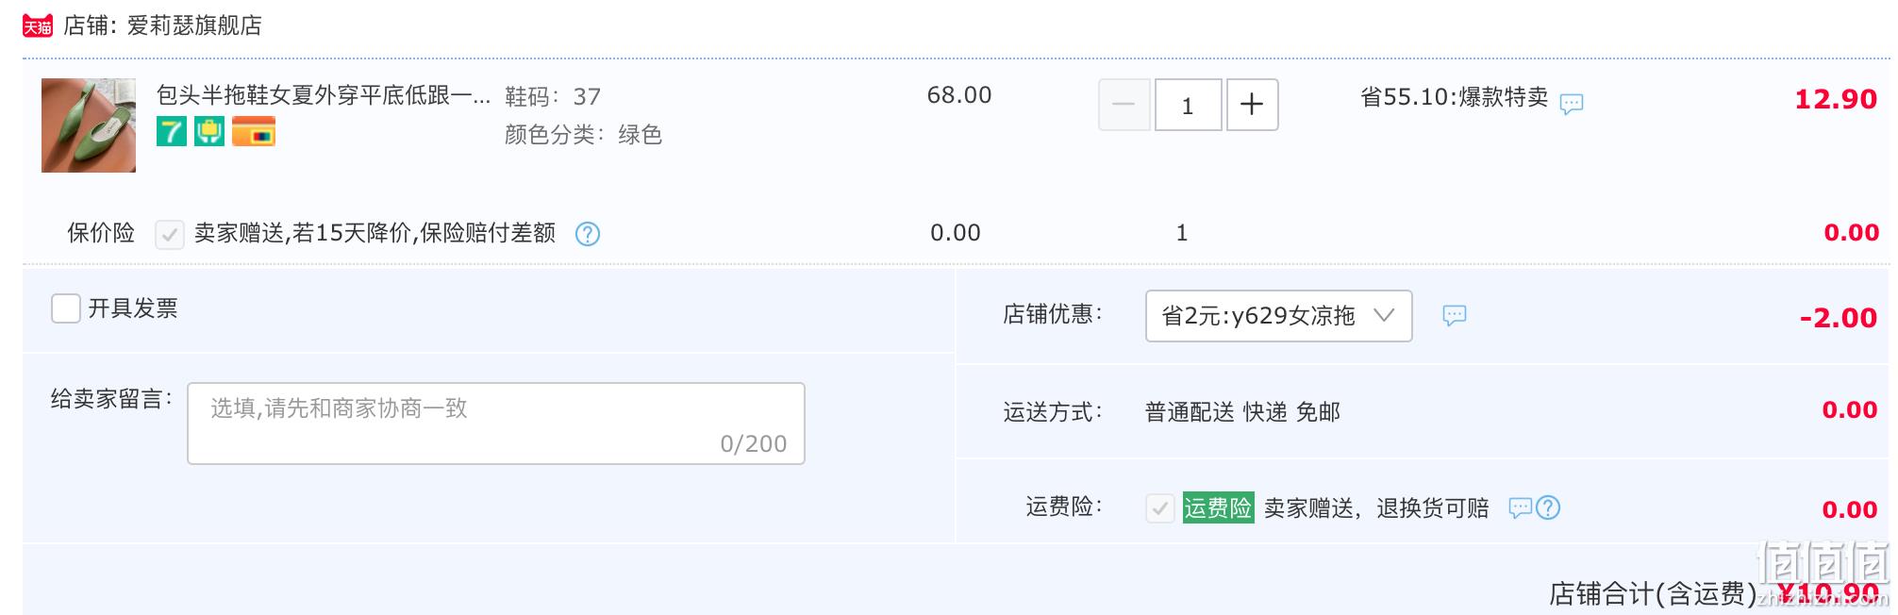1898x615 pixels.
Task: Toggle the 保价险 price protection checkbox
Action: pos(169,233)
